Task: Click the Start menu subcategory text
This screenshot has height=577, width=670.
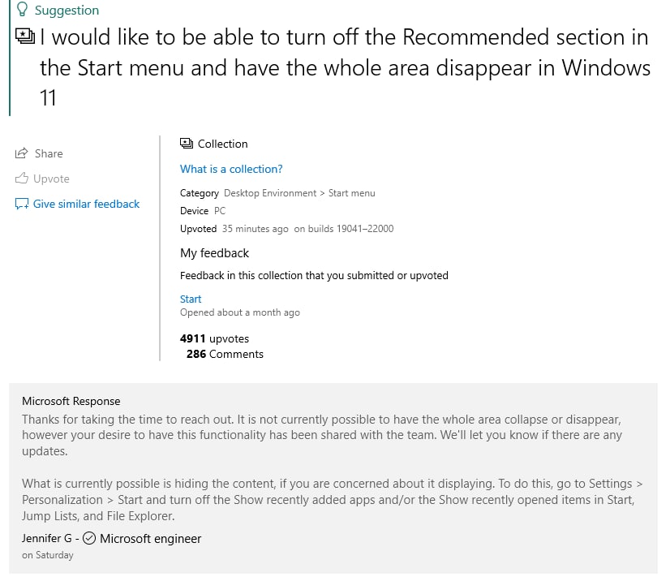Action: (352, 193)
